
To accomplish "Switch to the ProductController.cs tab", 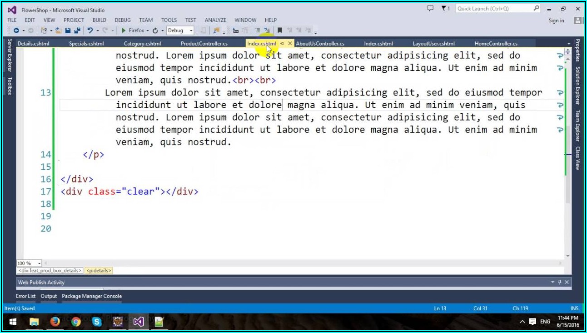I will 204,44.
